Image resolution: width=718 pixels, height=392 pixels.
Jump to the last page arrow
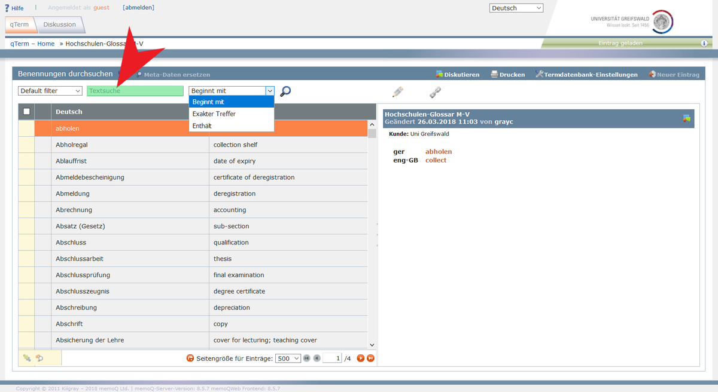pos(370,359)
